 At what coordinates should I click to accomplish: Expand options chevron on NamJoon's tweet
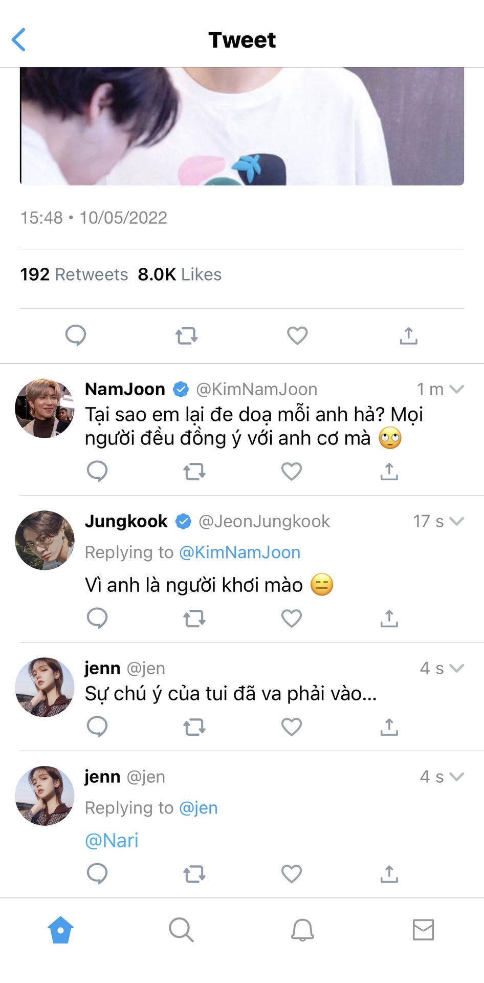(456, 389)
